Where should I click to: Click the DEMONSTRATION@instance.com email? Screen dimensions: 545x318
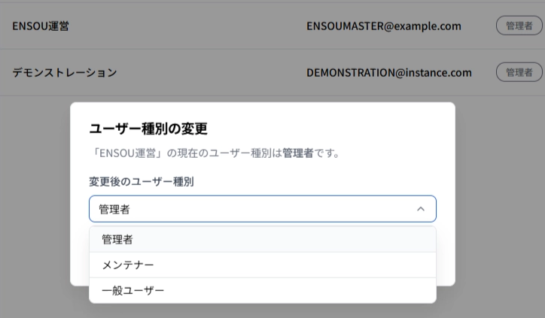pyautogui.click(x=389, y=73)
